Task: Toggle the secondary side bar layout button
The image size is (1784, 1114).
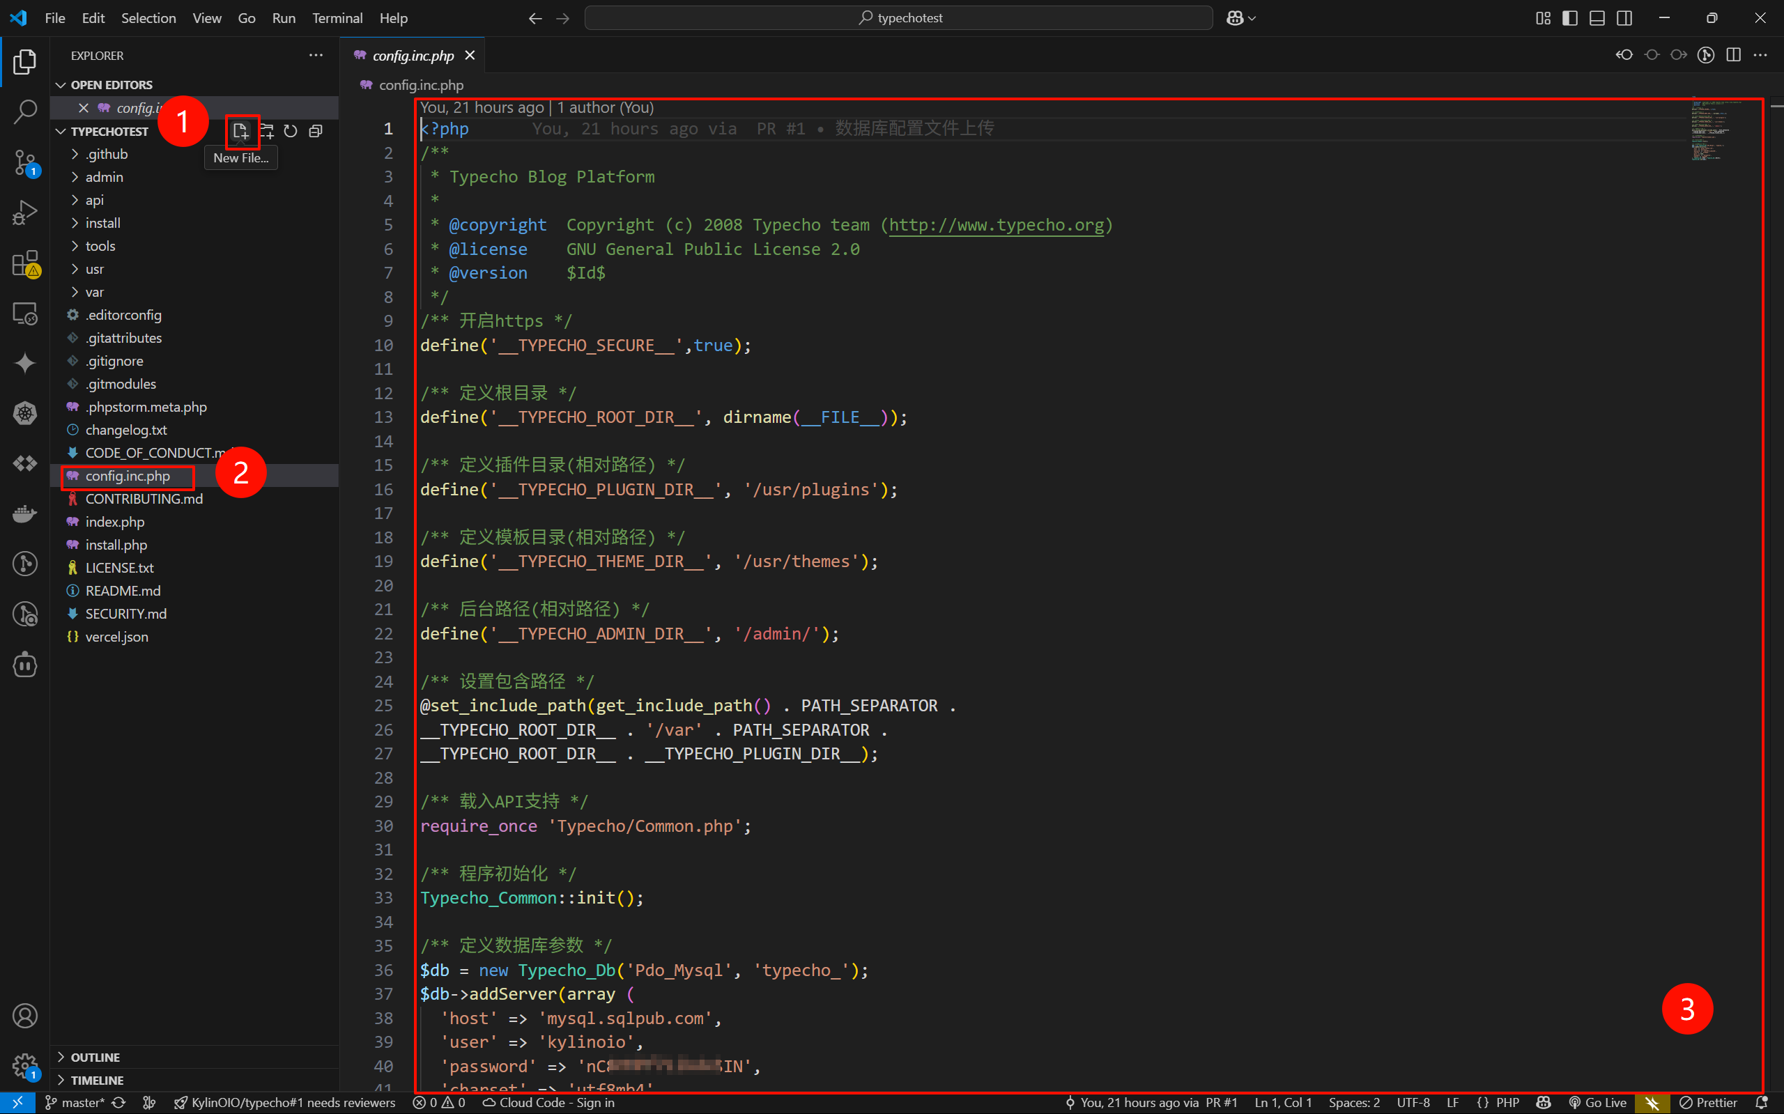Action: point(1624,17)
